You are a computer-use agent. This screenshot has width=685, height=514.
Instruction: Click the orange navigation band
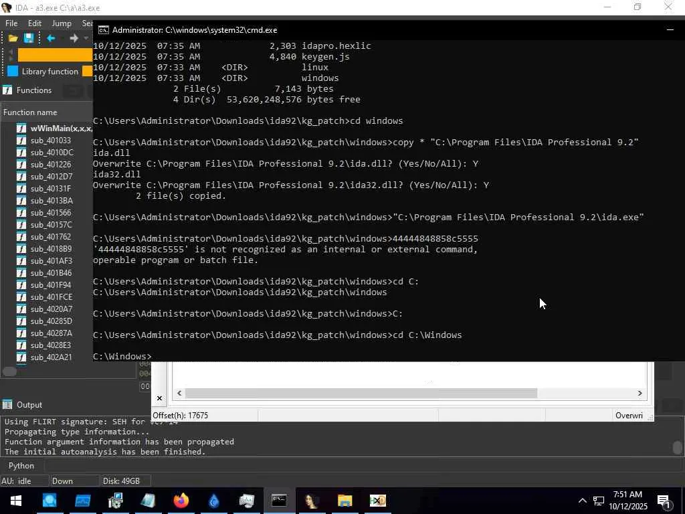pos(55,55)
